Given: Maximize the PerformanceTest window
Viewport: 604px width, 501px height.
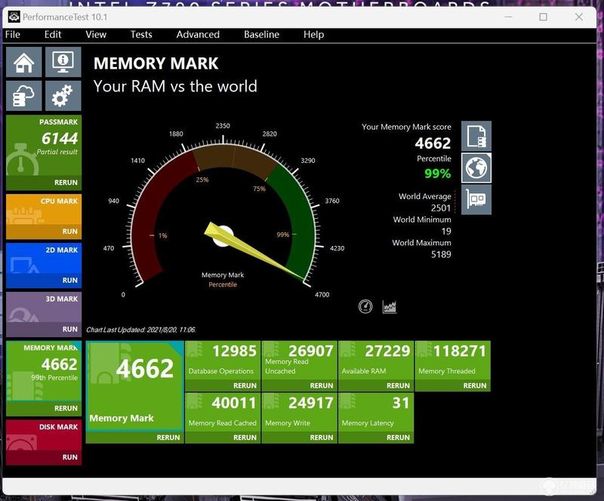Looking at the screenshot, I should [x=543, y=17].
